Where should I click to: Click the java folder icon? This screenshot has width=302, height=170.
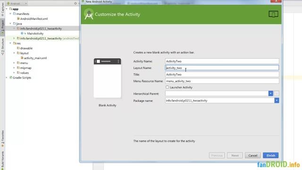15,24
